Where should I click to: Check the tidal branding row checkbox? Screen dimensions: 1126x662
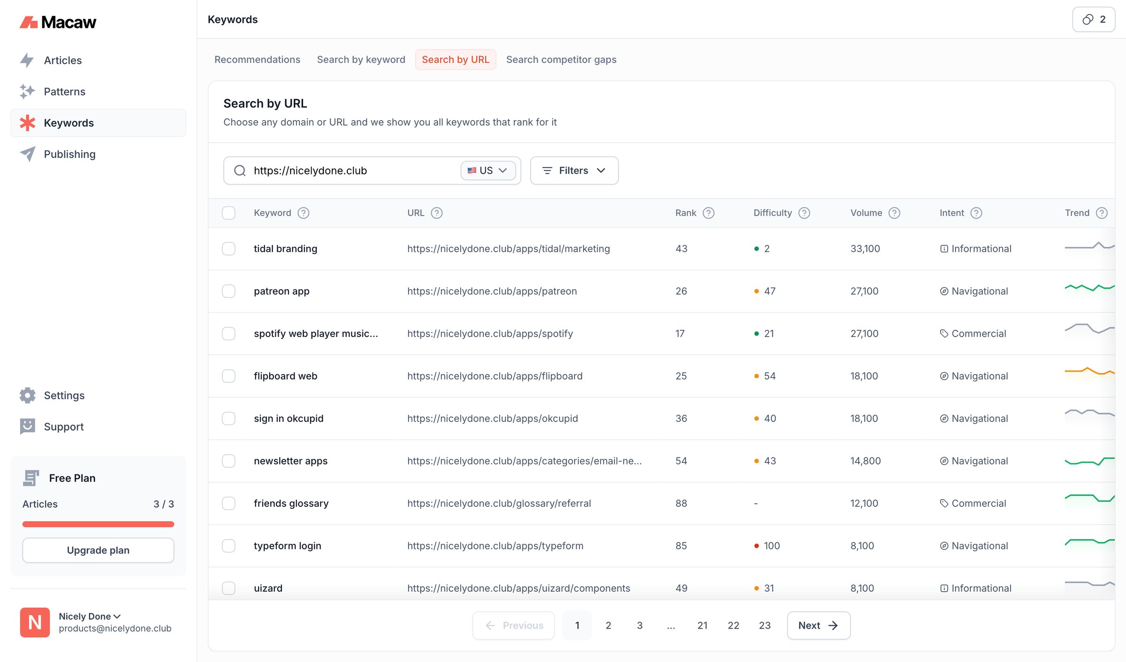pos(228,249)
